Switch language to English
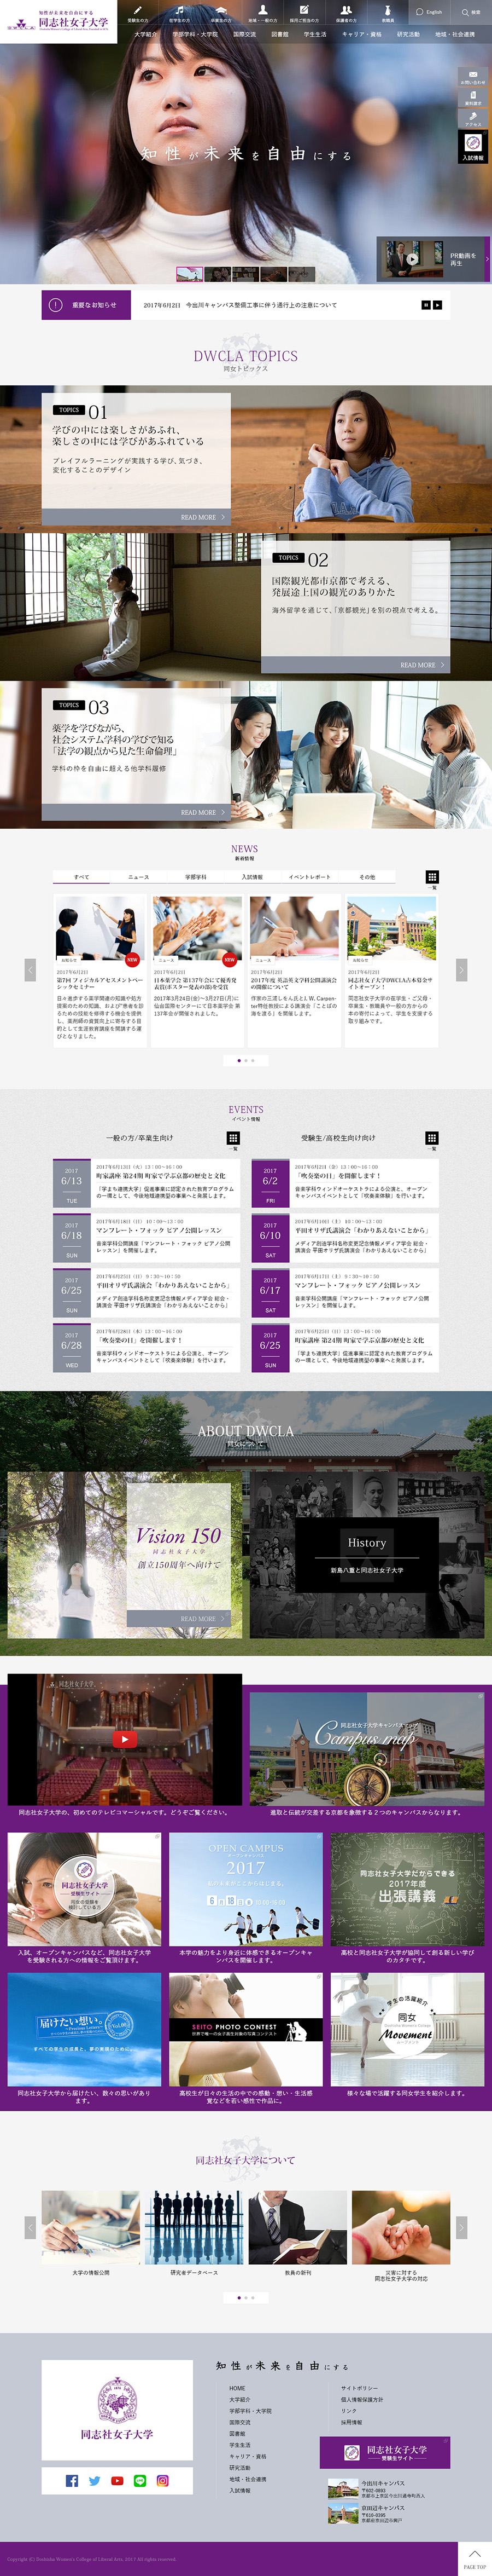This screenshot has height=2576, width=492. coord(429,12)
